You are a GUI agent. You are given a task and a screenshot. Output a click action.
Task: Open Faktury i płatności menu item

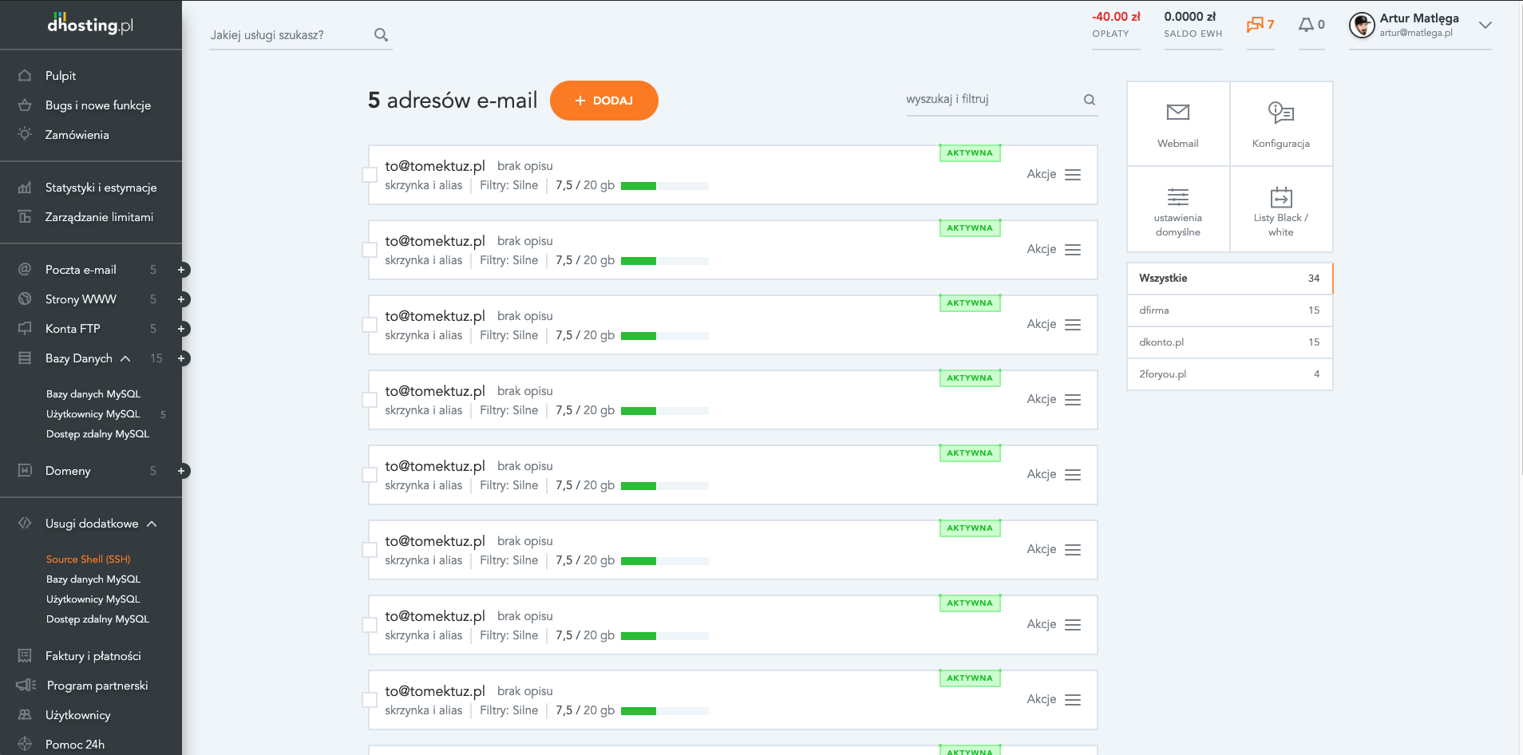[x=93, y=656]
